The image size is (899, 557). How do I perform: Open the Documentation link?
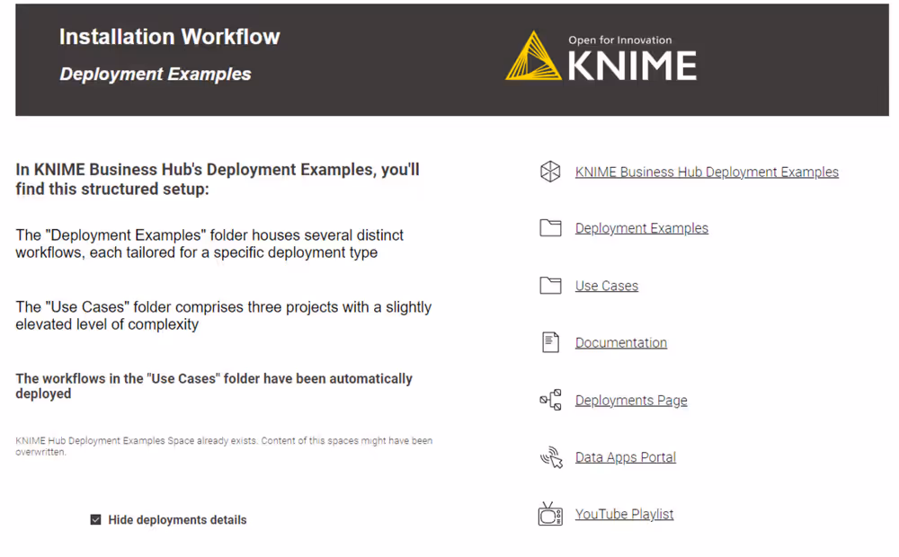point(620,342)
